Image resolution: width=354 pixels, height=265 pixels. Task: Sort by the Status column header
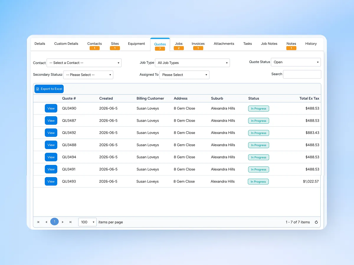[254, 98]
